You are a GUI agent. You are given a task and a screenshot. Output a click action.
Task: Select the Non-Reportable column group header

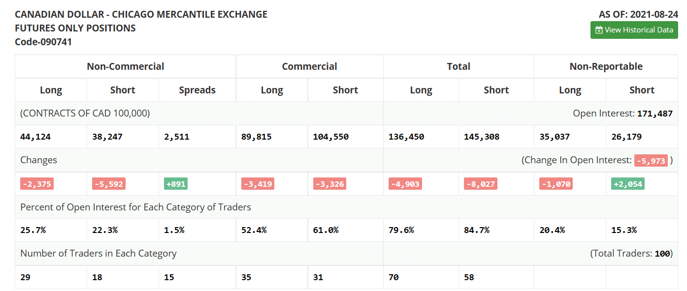pyautogui.click(x=606, y=66)
